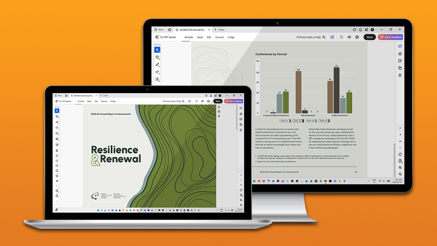Go to next page arrow on monitor

coord(400,148)
